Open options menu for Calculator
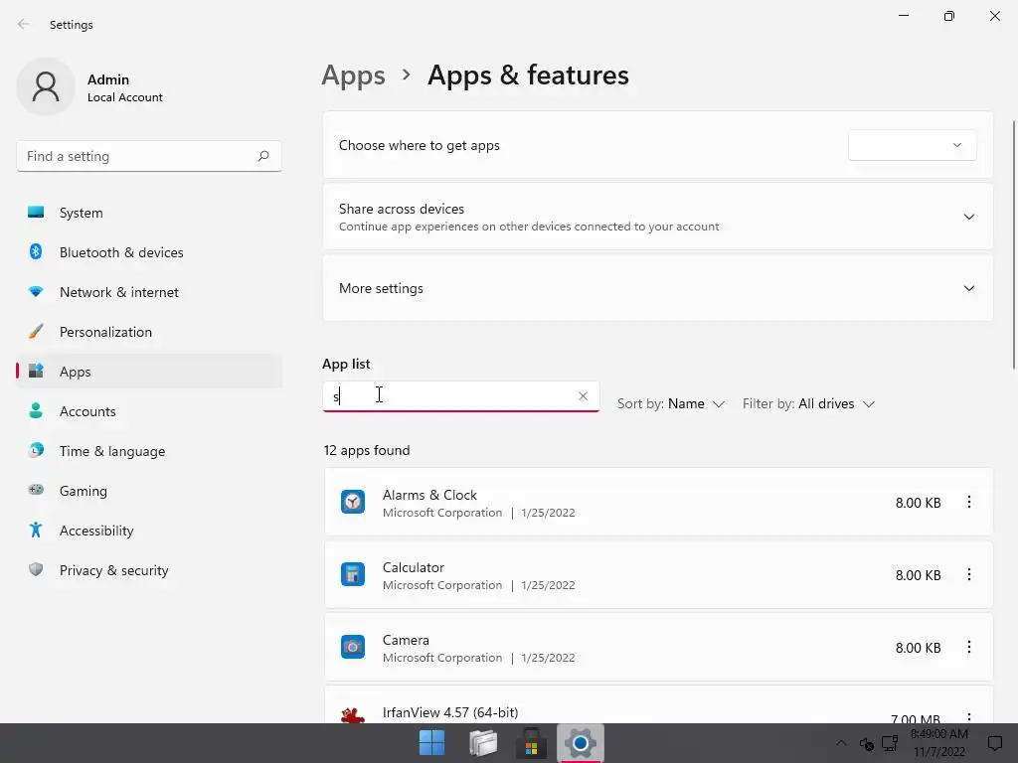 tap(969, 575)
